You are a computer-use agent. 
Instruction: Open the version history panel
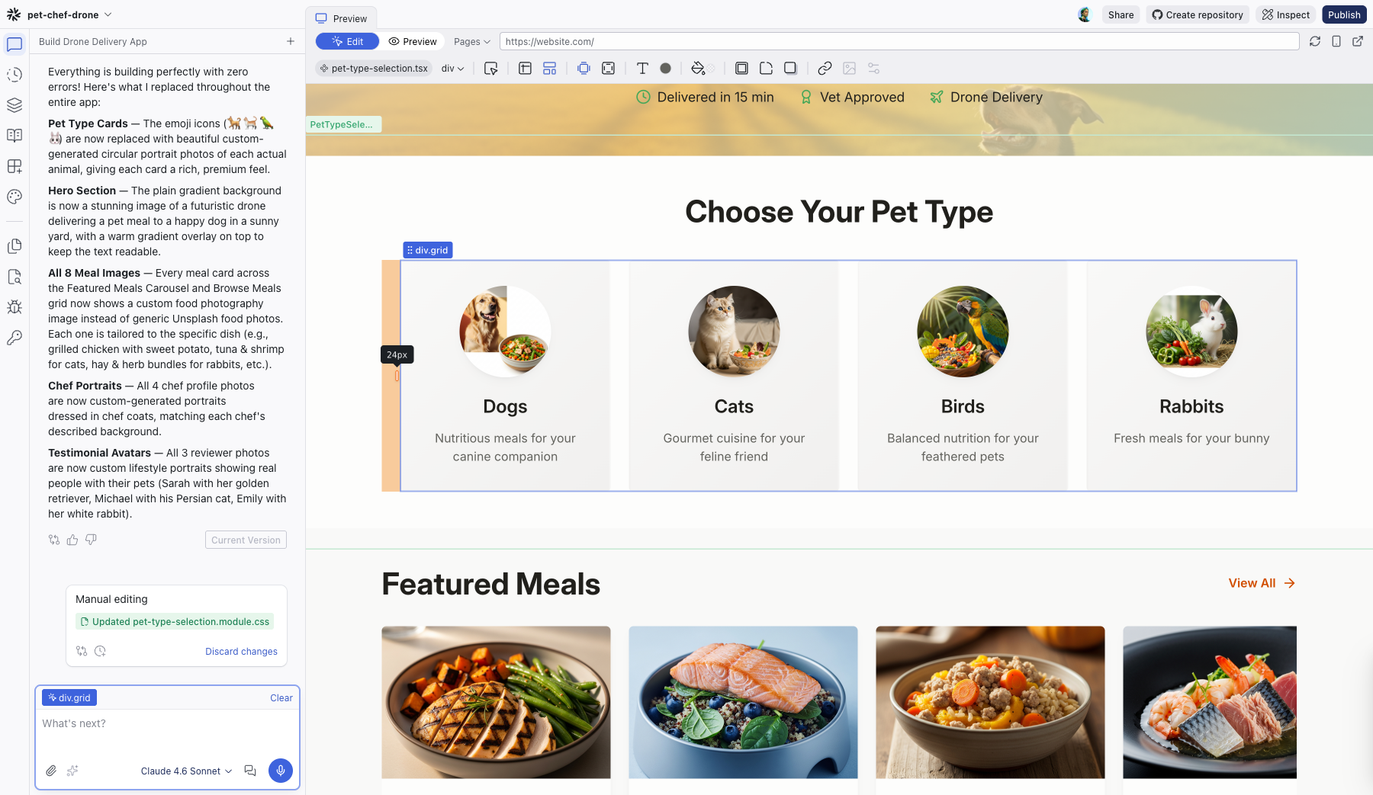coord(14,75)
